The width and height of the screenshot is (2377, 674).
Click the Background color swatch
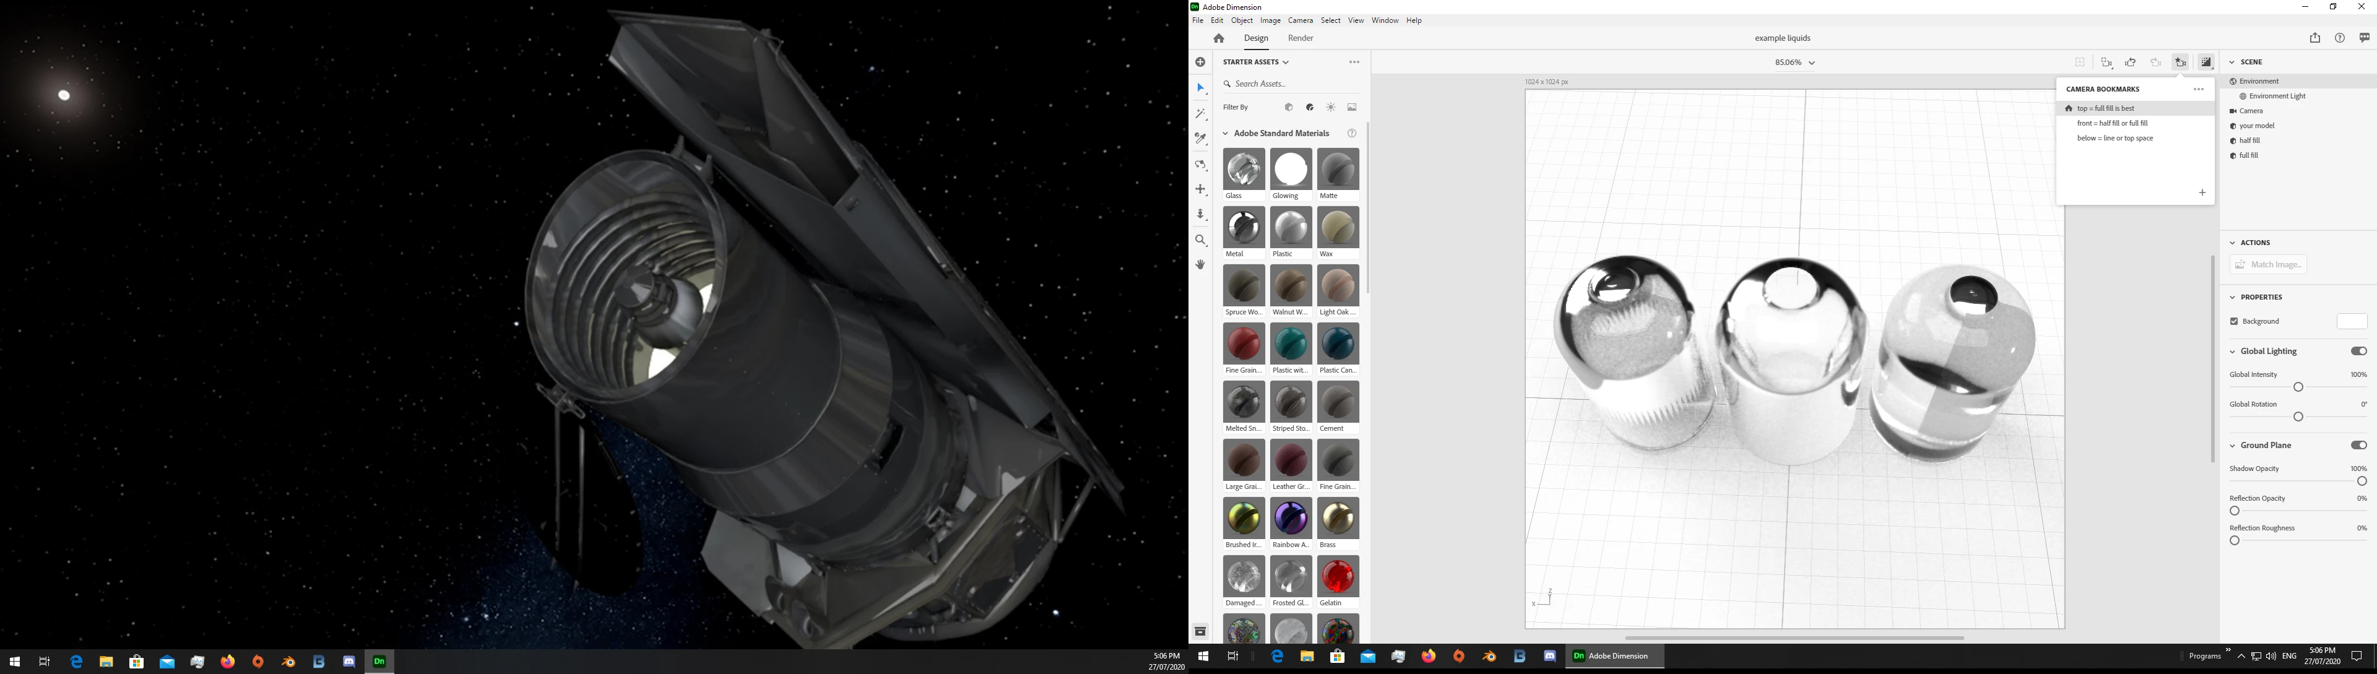[2351, 322]
